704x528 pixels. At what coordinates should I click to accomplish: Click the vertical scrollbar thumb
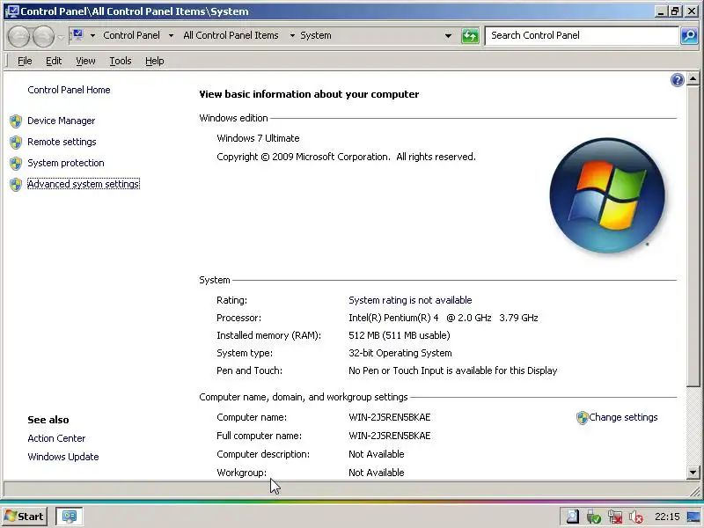[693, 236]
